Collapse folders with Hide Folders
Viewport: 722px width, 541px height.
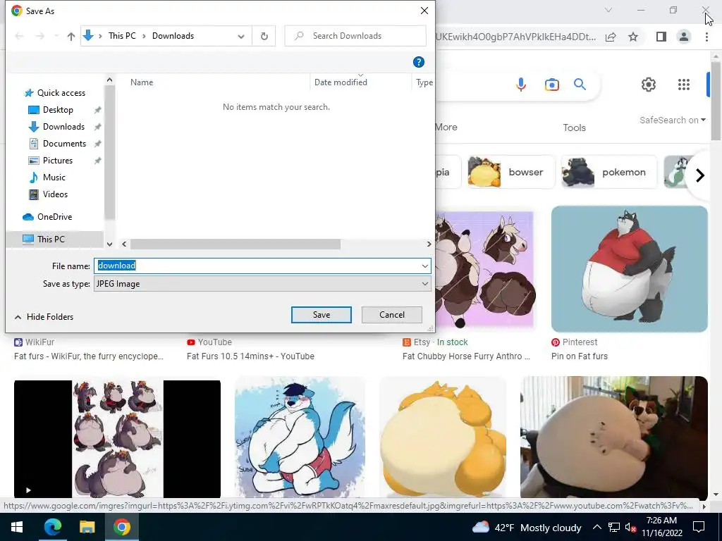[x=44, y=317]
